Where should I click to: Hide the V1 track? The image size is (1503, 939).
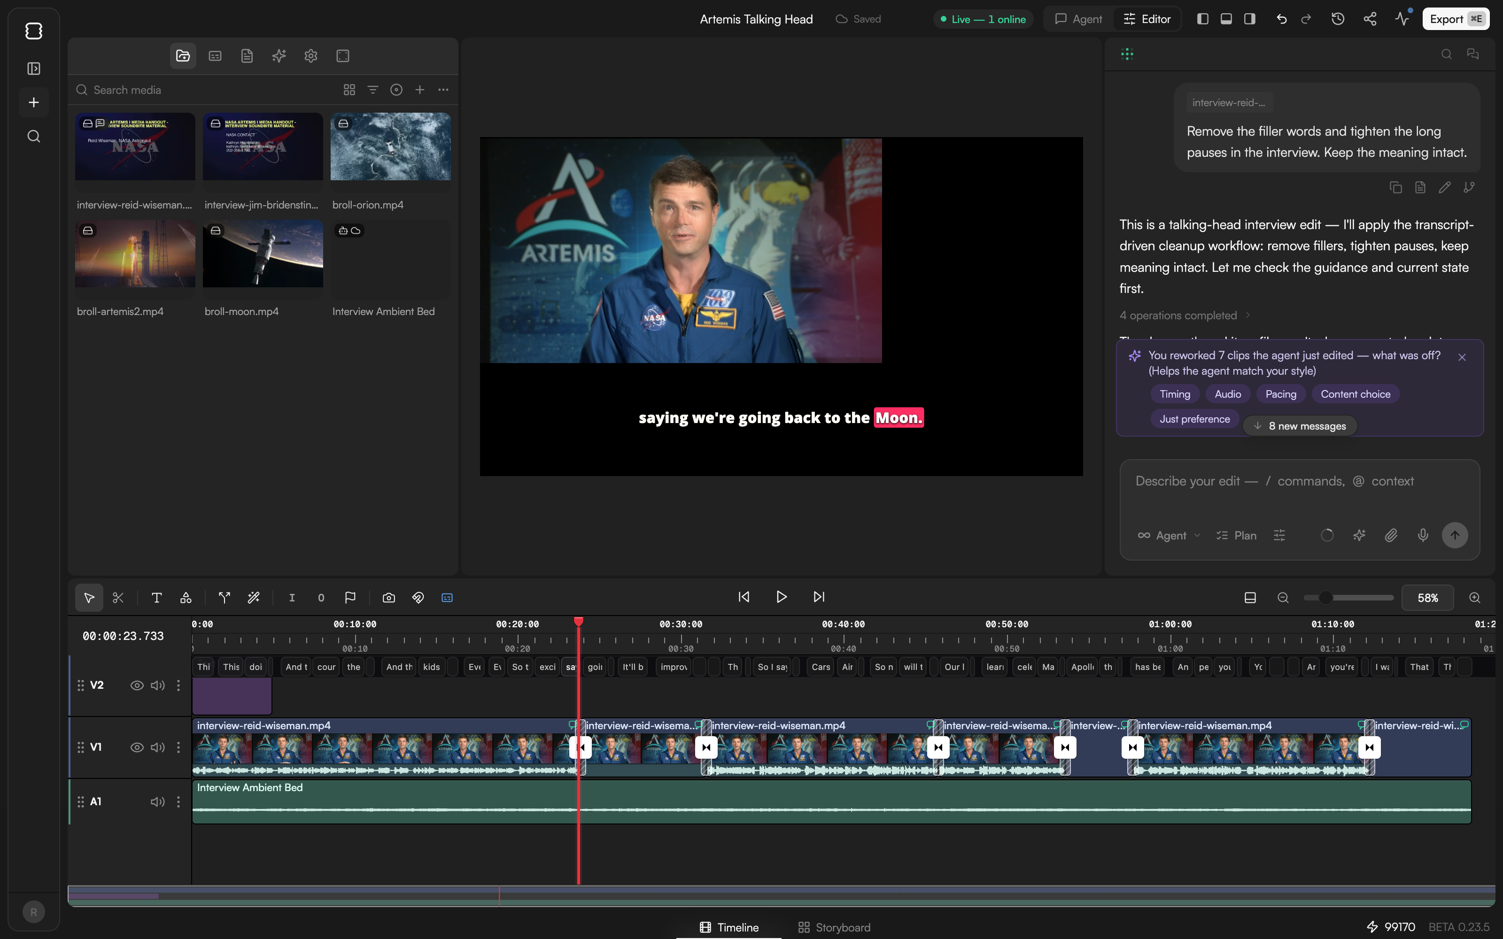pos(137,747)
